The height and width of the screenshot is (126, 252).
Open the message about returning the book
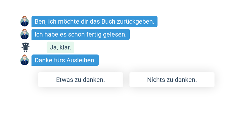coord(94,21)
